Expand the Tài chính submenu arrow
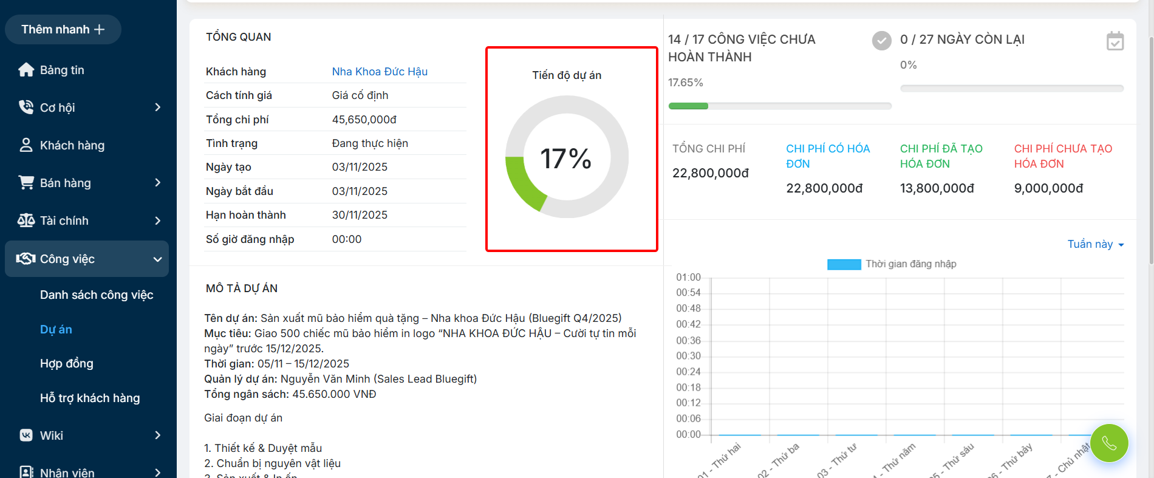Image resolution: width=1154 pixels, height=478 pixels. coord(158,220)
